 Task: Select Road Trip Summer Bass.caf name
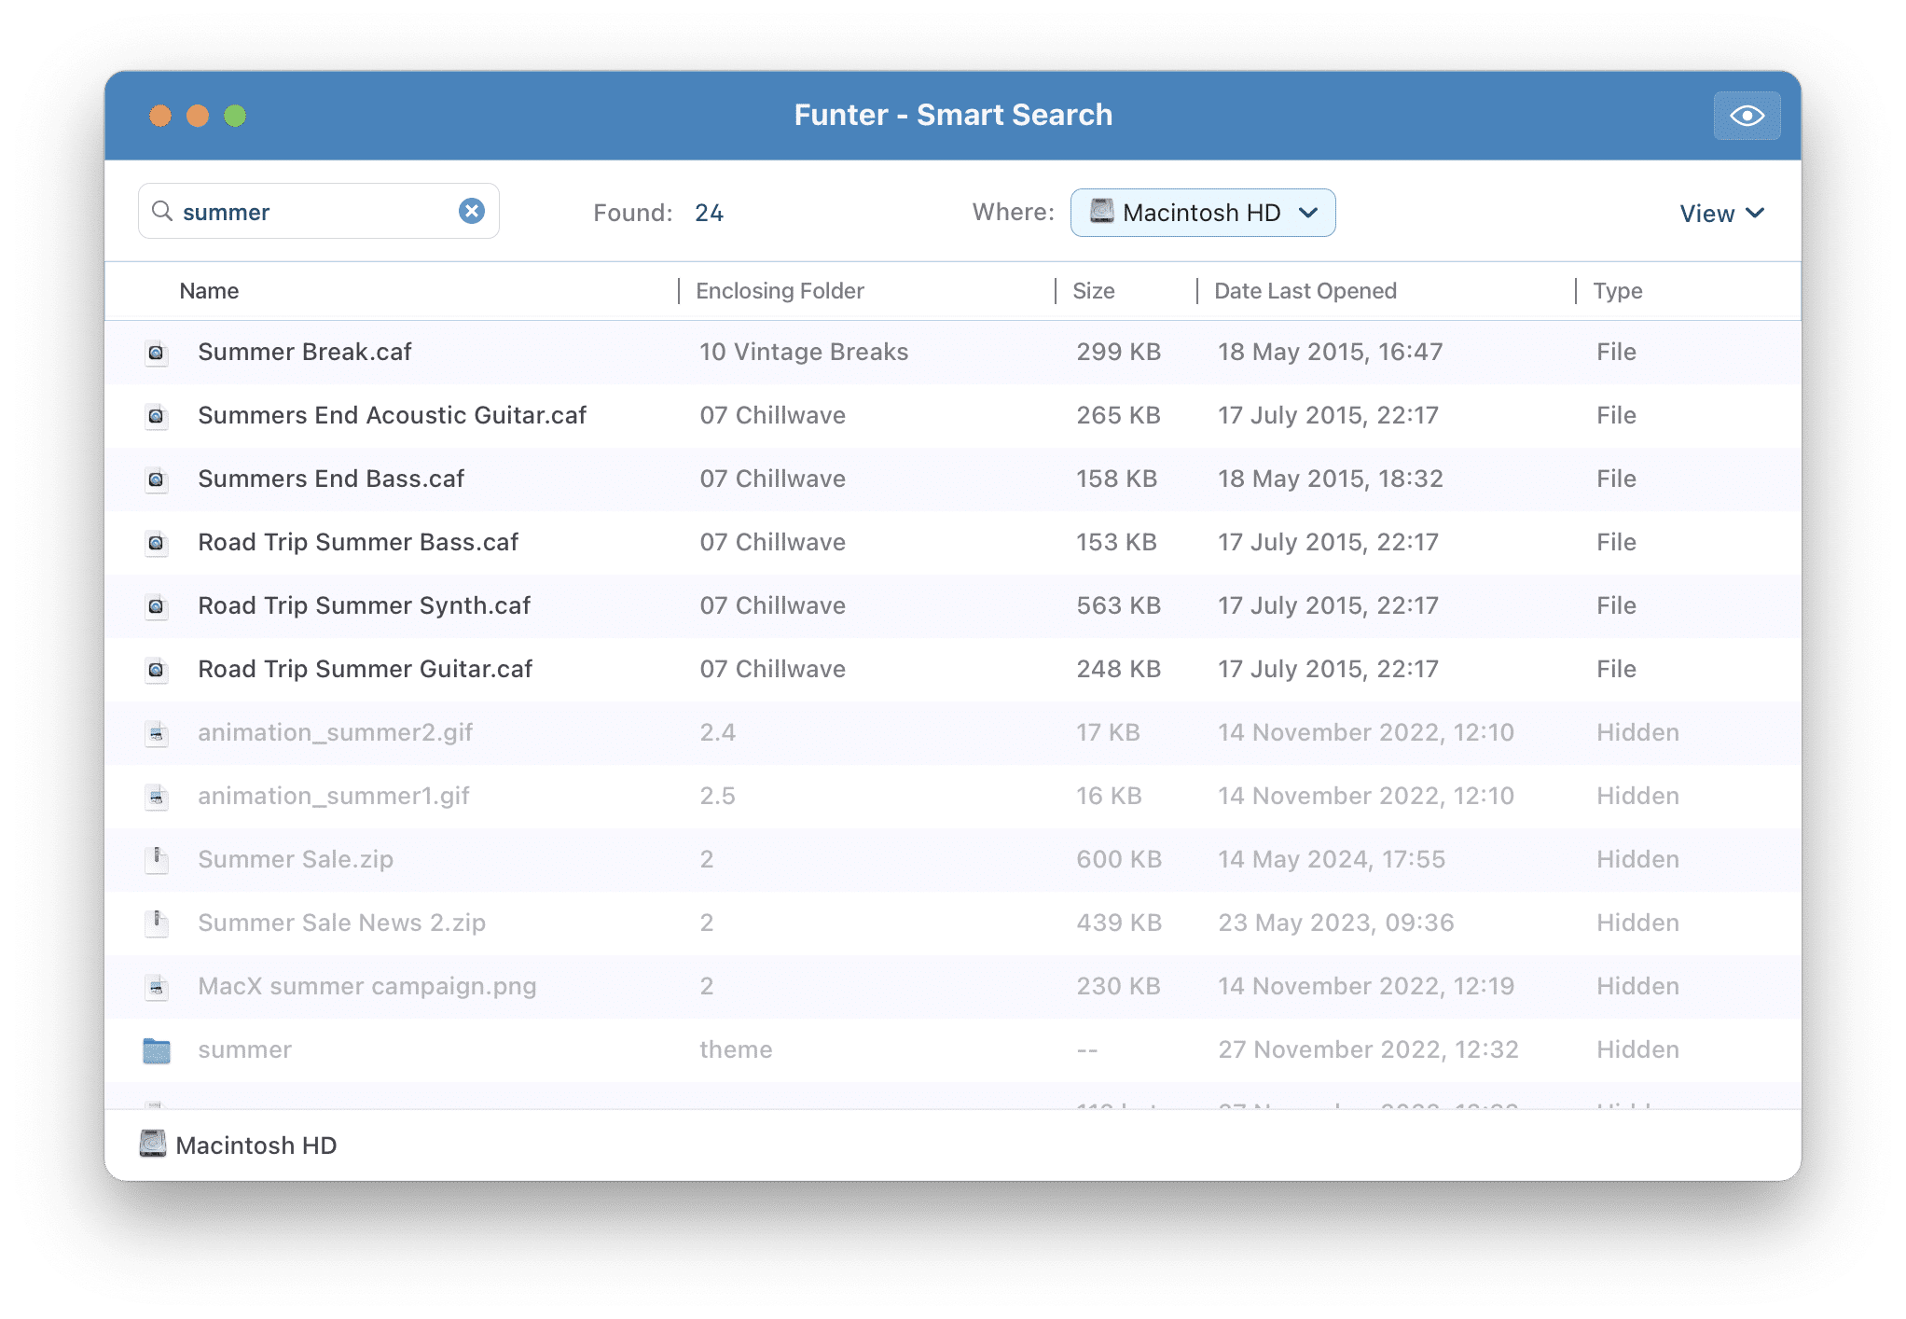click(358, 542)
